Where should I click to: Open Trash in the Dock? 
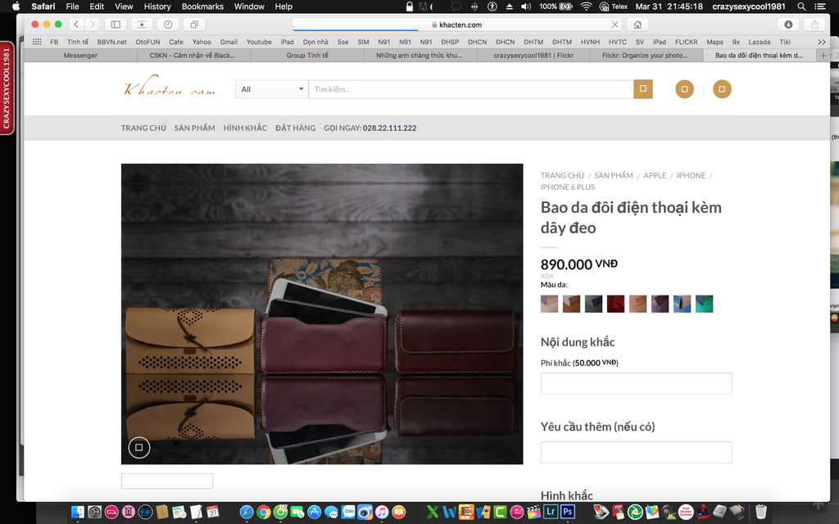[x=761, y=512]
